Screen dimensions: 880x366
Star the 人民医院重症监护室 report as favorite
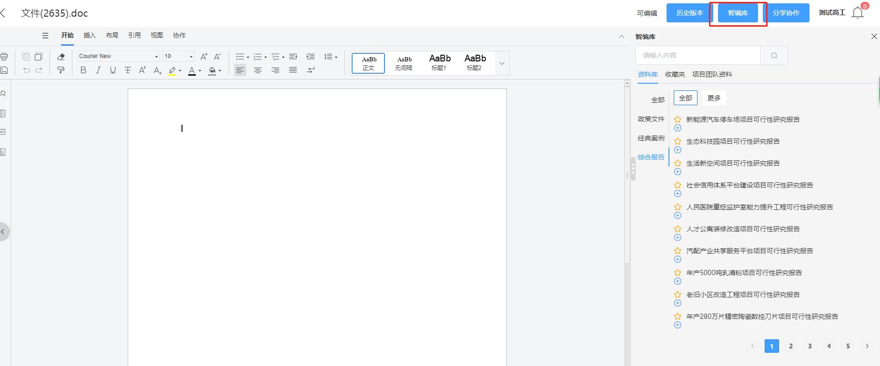tap(678, 207)
